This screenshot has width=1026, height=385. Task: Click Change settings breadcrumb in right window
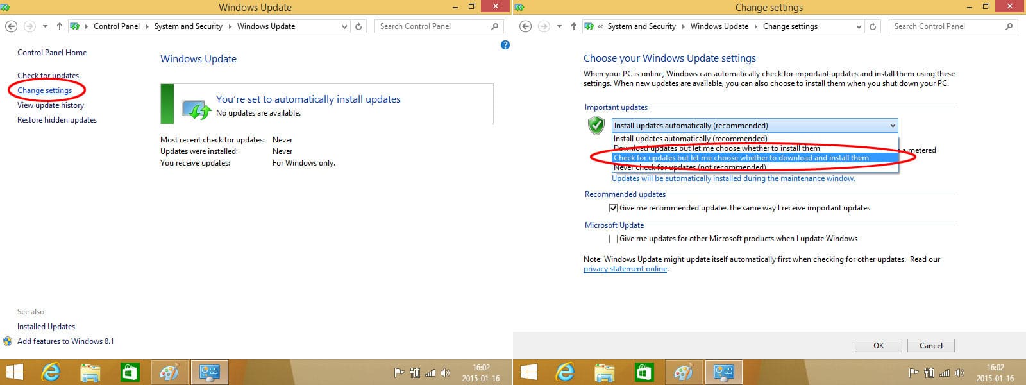tap(790, 26)
